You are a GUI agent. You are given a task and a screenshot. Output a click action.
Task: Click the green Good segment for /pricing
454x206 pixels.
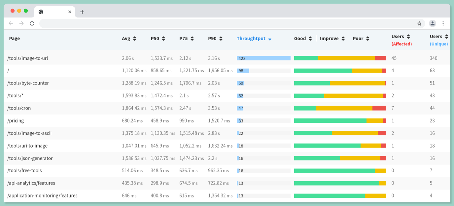pyautogui.click(x=330, y=121)
